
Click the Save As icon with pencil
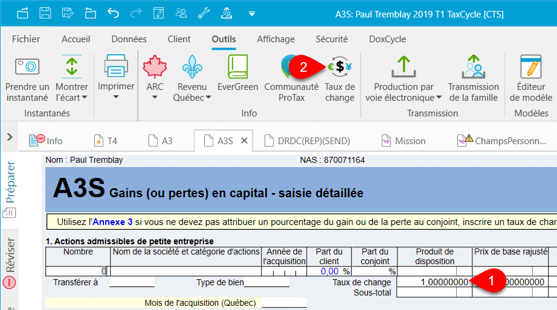(68, 14)
